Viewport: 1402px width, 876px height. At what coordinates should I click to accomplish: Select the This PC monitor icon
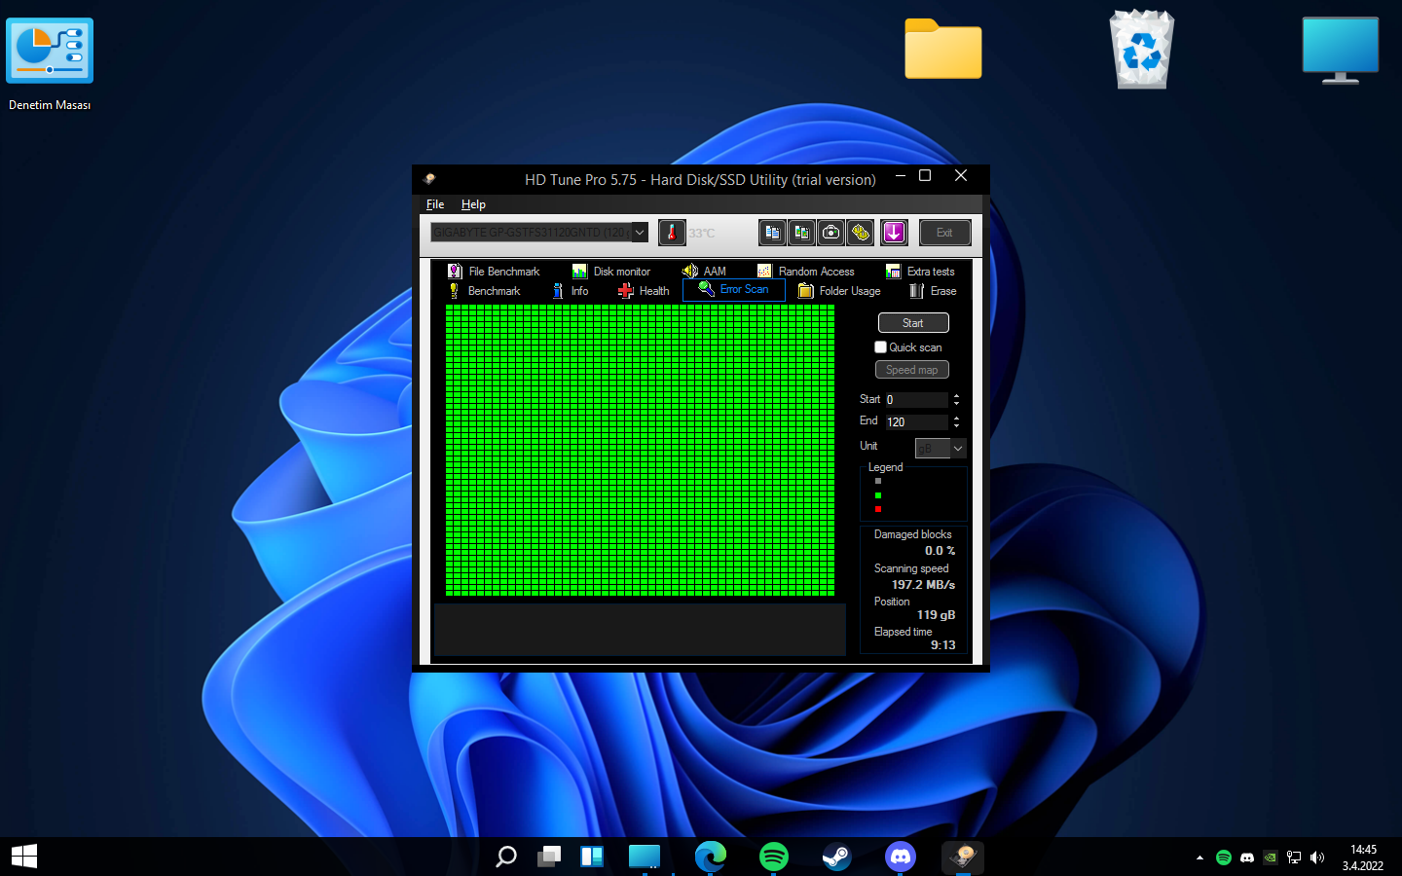point(1341,51)
